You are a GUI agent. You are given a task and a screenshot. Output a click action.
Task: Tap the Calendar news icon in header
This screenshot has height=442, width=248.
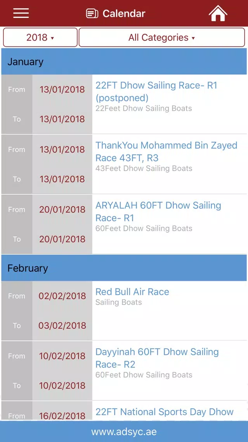[92, 14]
